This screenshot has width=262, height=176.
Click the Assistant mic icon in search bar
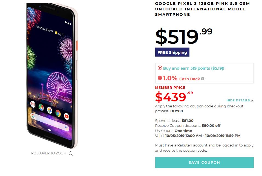pos(67,128)
